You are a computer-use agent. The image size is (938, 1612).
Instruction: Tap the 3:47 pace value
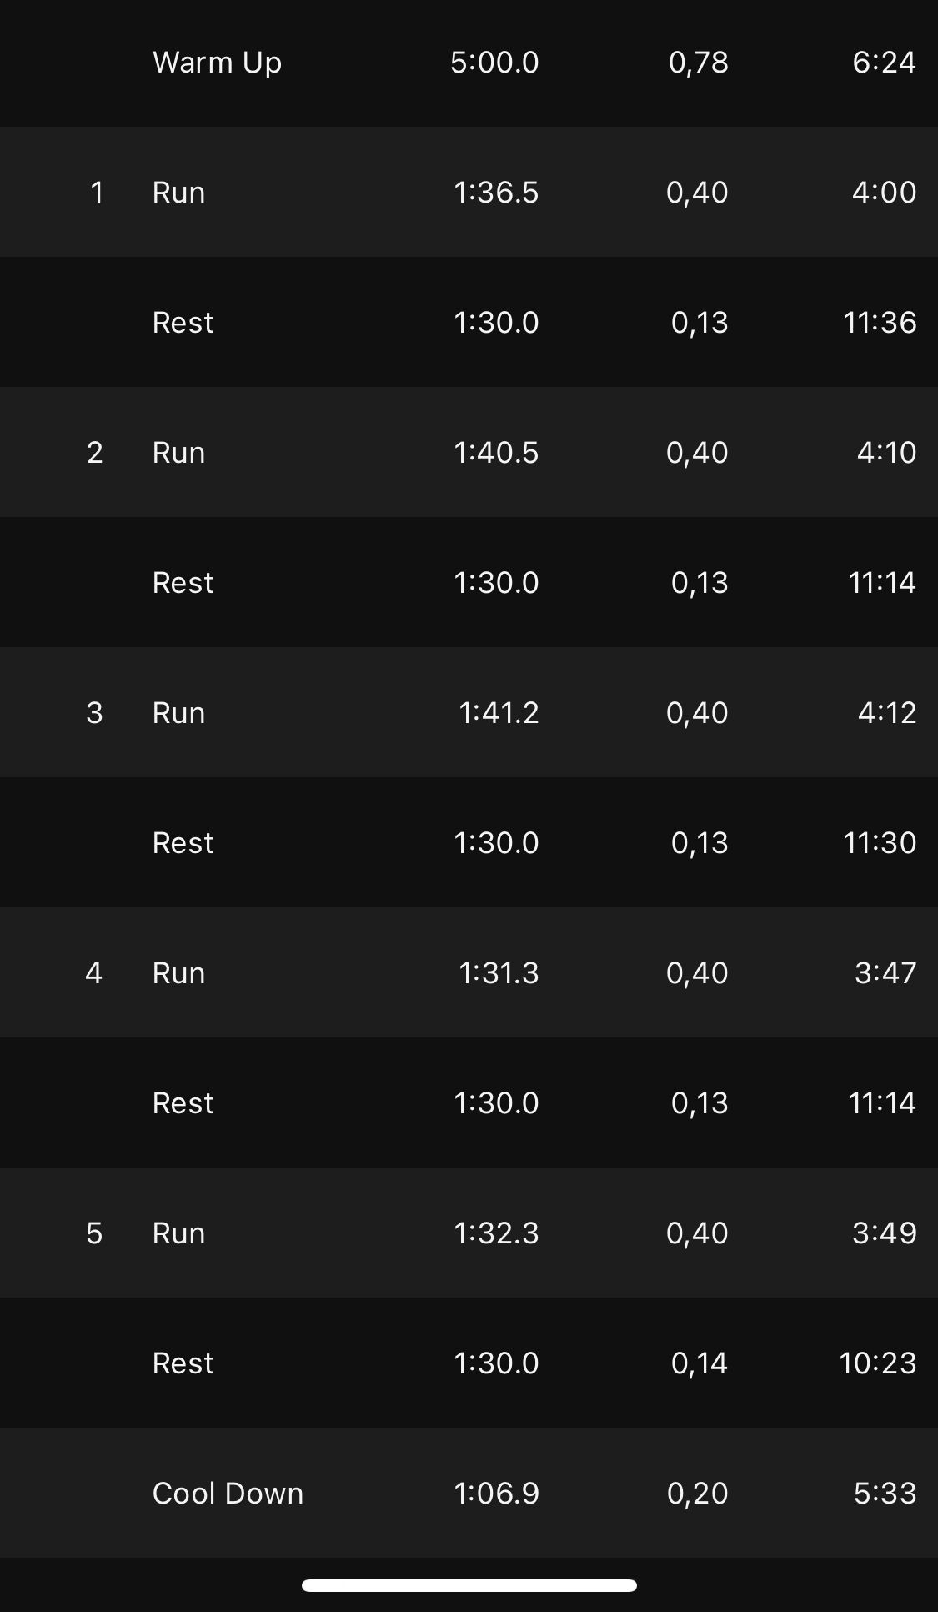coord(885,973)
